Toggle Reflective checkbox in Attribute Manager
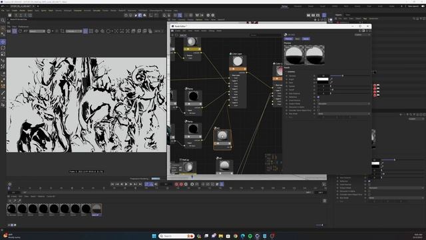 click(x=369, y=181)
